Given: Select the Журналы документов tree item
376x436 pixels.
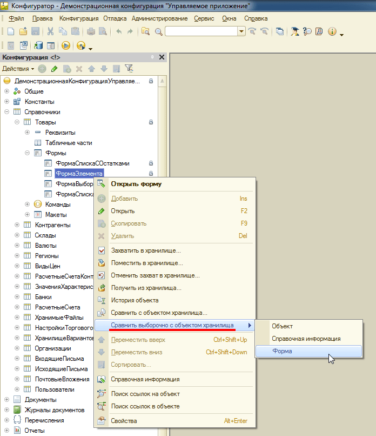Looking at the screenshot, I should click(x=55, y=410).
